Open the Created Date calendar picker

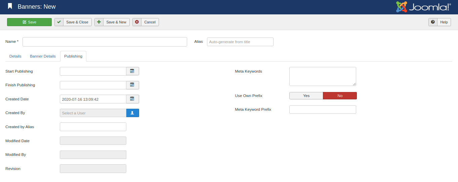tap(132, 99)
